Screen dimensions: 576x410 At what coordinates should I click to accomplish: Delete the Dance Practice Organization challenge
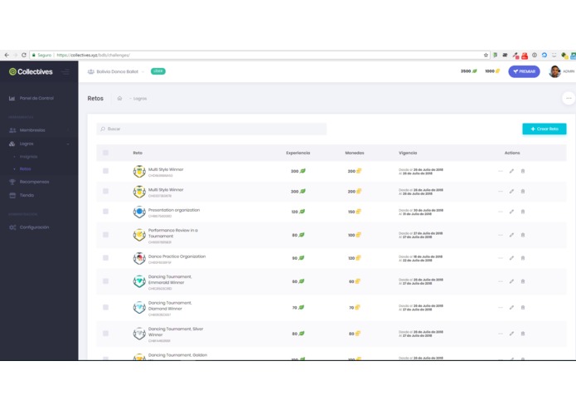click(523, 258)
